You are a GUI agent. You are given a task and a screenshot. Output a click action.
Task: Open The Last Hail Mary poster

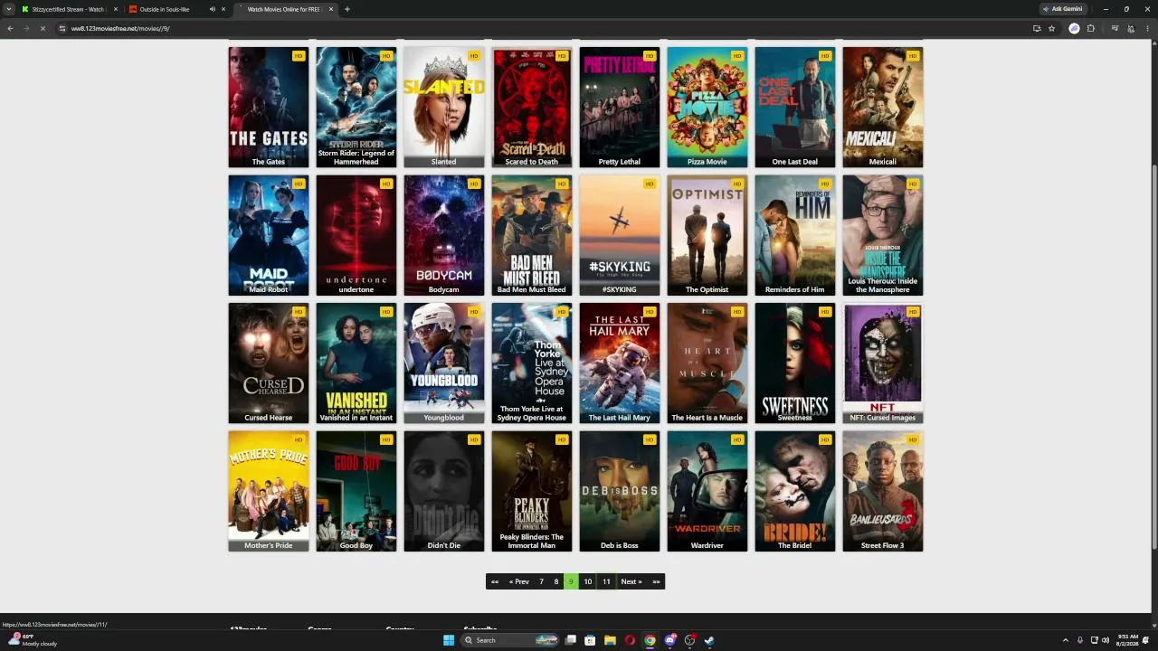620,363
